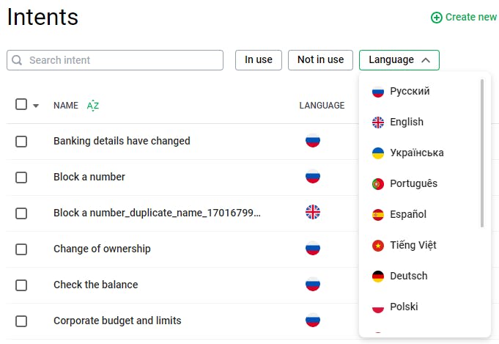Filter intents by Not in use

click(x=320, y=60)
